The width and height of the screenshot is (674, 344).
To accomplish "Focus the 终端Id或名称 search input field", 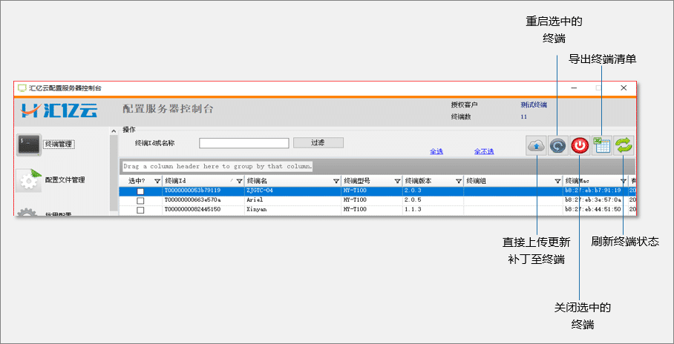I will [x=243, y=143].
